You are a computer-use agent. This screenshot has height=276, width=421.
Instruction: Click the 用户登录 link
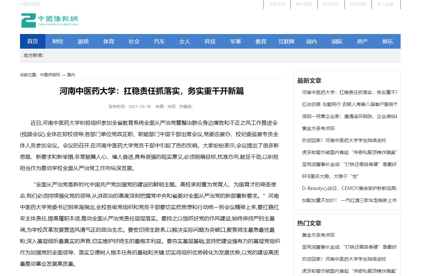click(x=304, y=4)
